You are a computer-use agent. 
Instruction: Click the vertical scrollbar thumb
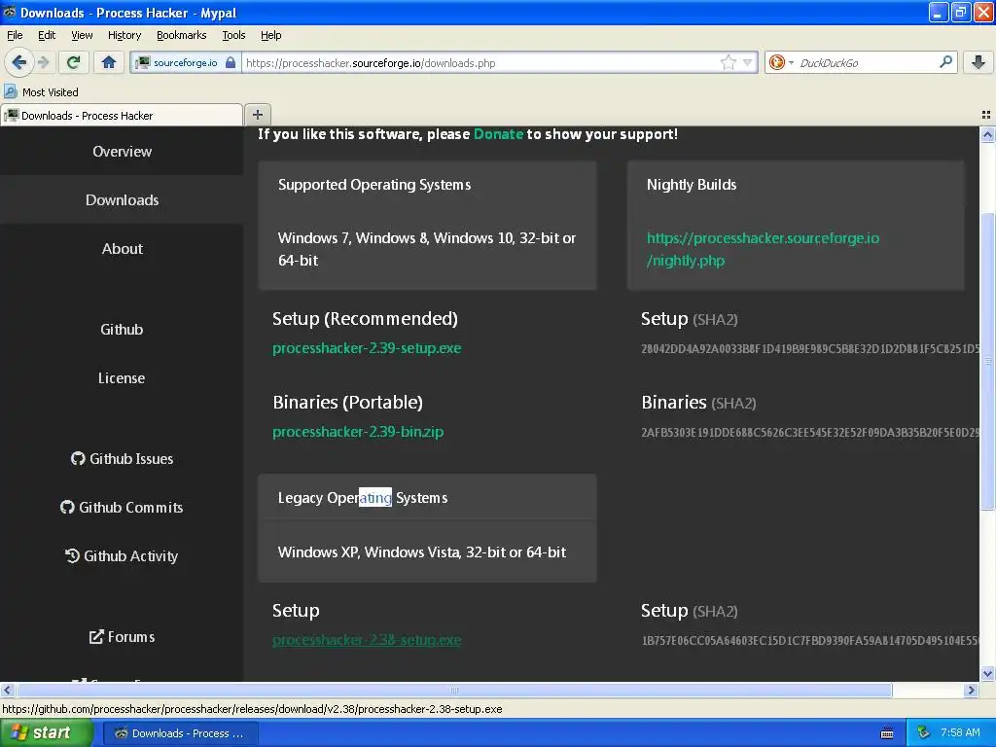point(987,361)
